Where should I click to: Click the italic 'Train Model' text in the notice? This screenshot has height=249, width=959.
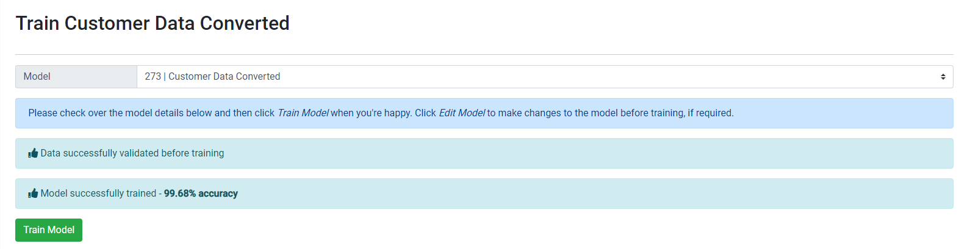tap(303, 113)
